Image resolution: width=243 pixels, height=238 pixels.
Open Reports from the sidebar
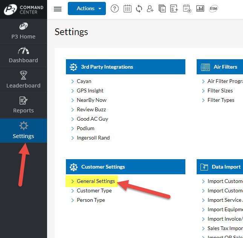tap(23, 105)
